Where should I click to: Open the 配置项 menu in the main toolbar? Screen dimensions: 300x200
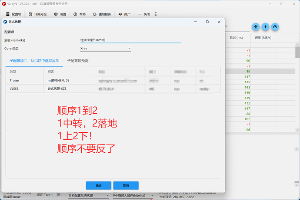pos(13,14)
